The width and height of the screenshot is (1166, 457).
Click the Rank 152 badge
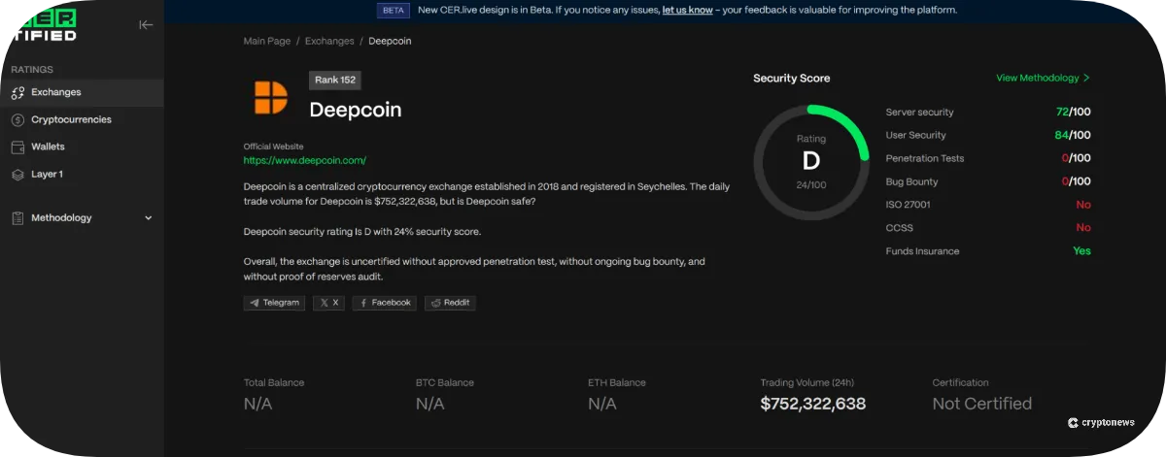335,81
